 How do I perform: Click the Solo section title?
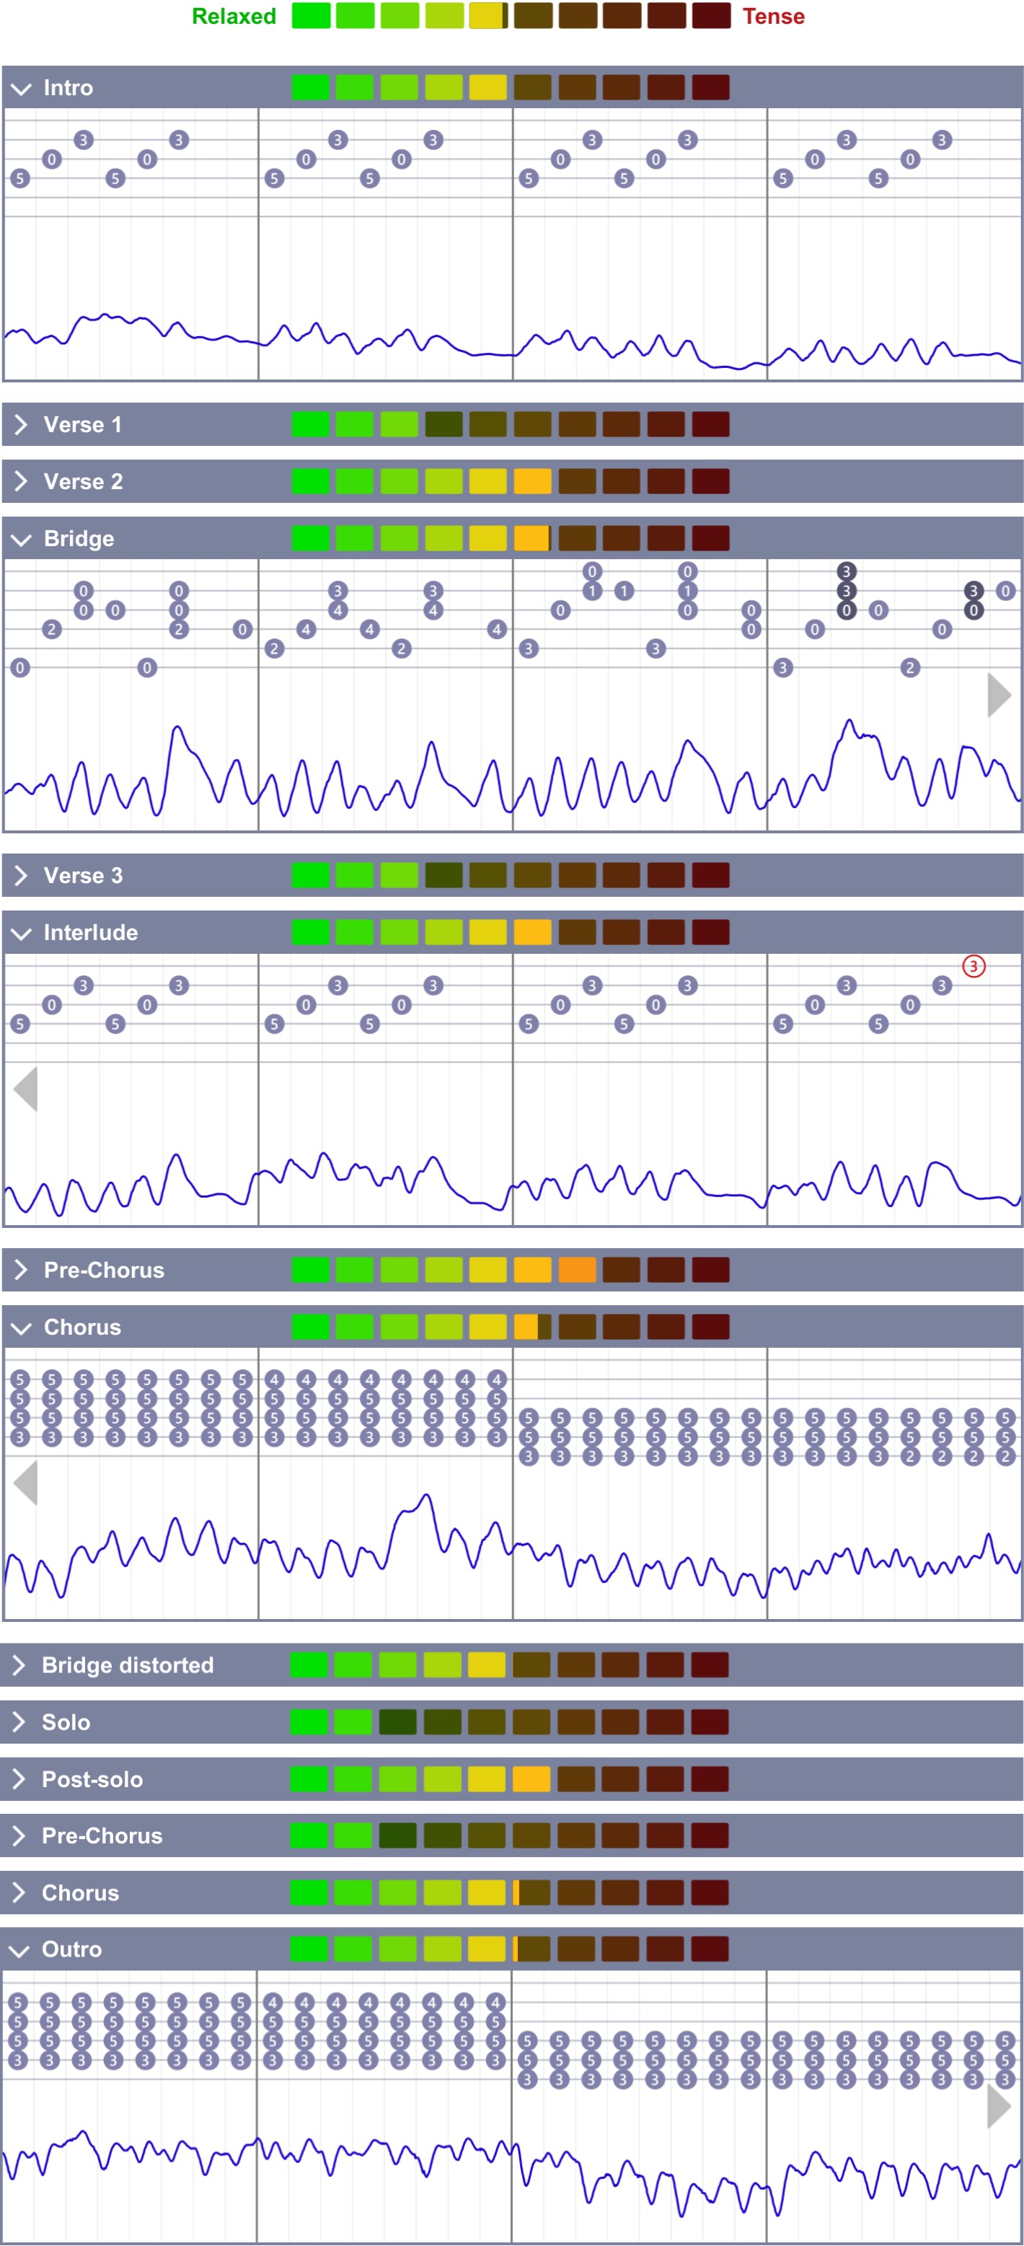click(x=66, y=1722)
